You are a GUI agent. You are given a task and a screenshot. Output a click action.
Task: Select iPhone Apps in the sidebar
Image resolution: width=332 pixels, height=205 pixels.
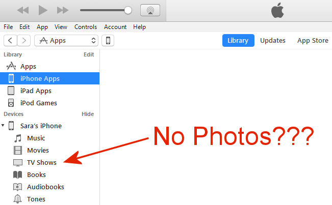[x=49, y=78]
